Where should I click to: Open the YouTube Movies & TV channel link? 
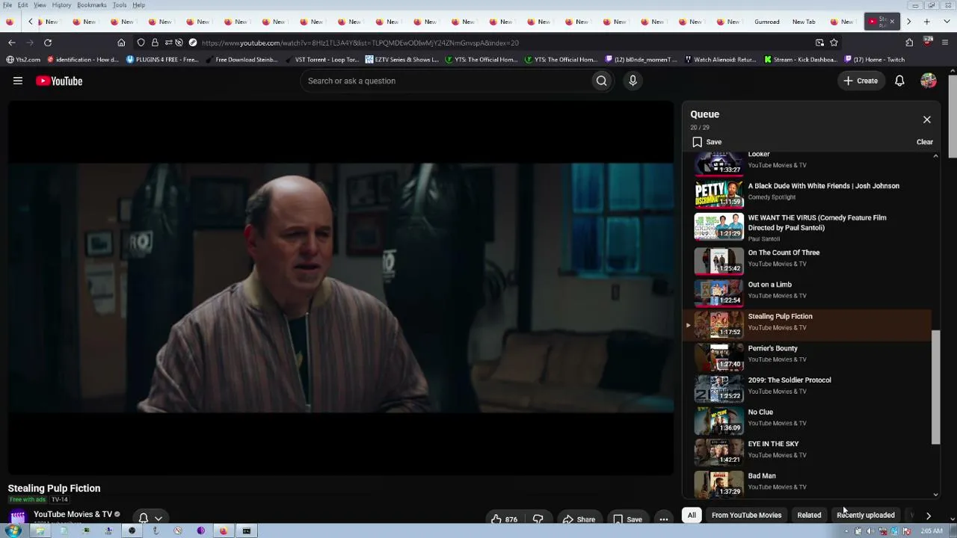point(73,514)
